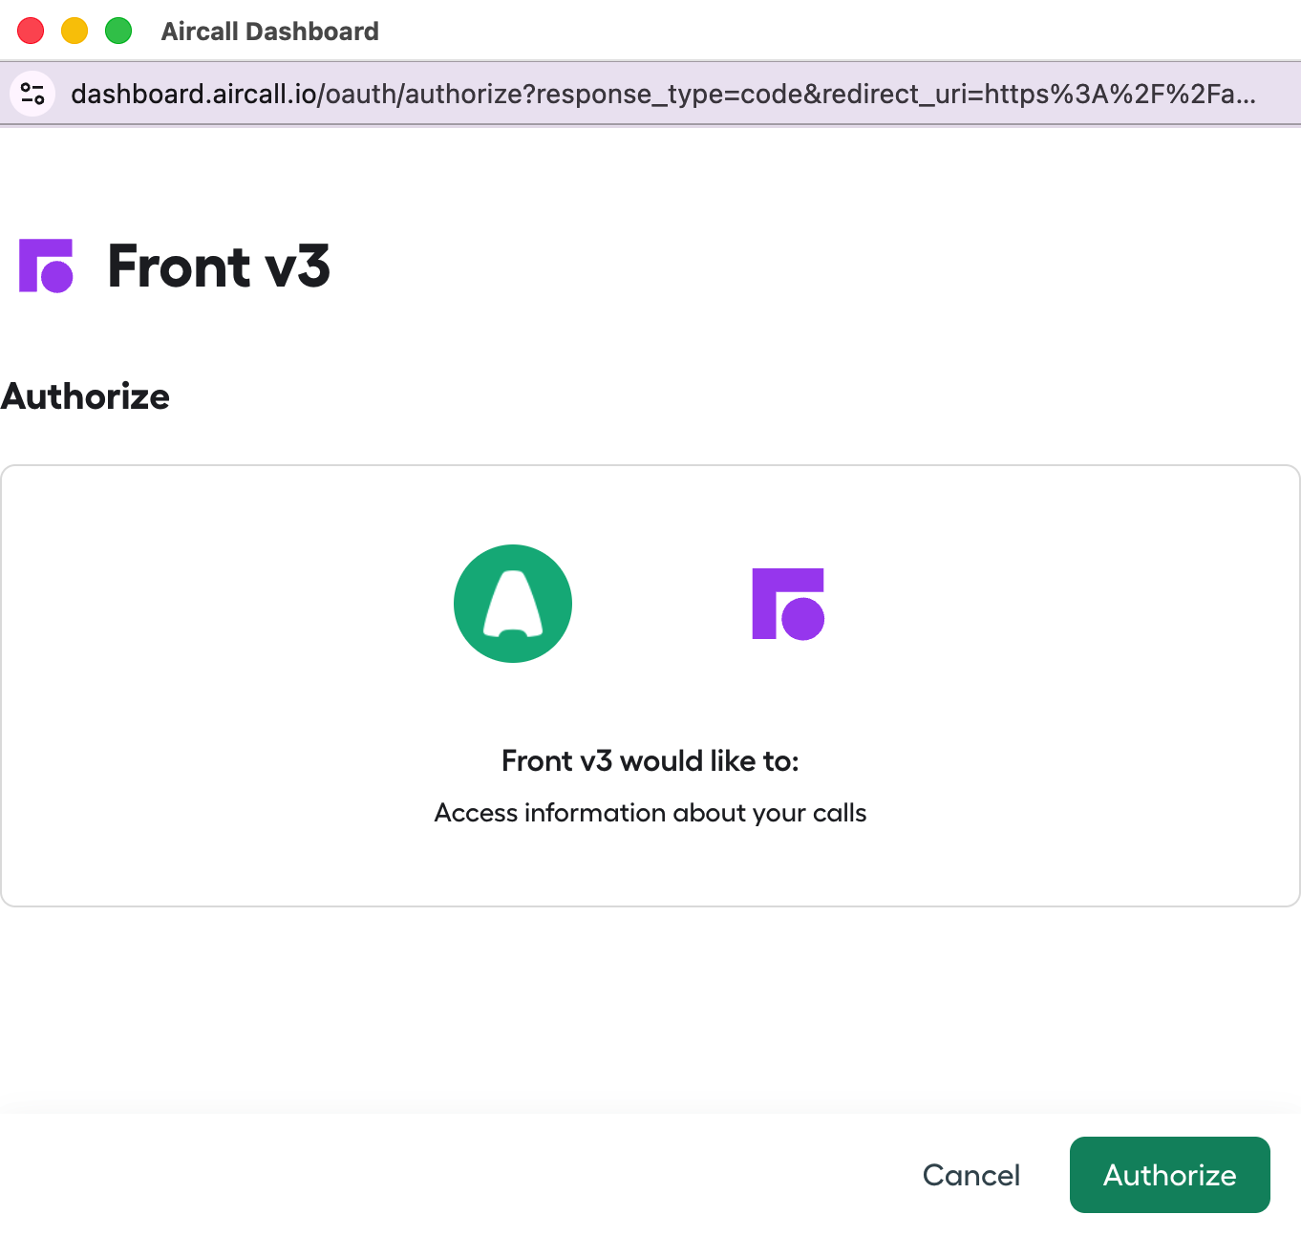The width and height of the screenshot is (1301, 1236).
Task: Click the "Aircall Dashboard" window title
Action: (269, 32)
